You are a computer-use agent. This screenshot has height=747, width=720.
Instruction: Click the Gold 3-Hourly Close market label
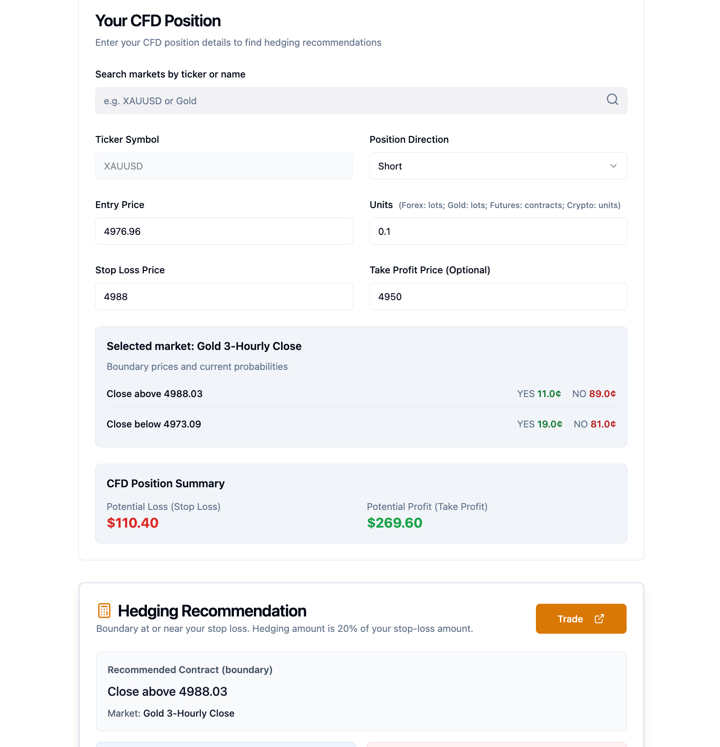pos(188,713)
